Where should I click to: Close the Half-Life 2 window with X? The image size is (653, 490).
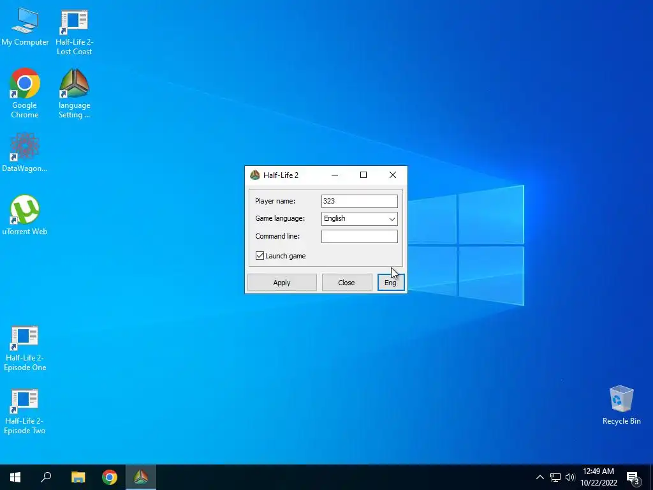click(x=393, y=175)
